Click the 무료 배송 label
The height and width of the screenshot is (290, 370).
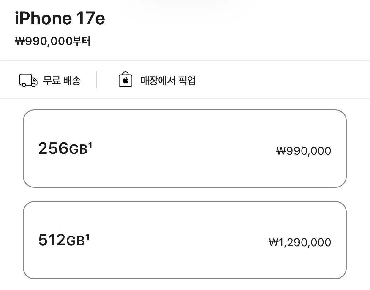coord(62,81)
